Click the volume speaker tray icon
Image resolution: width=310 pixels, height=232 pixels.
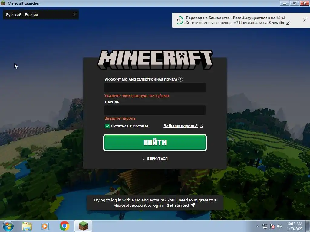coord(279,227)
